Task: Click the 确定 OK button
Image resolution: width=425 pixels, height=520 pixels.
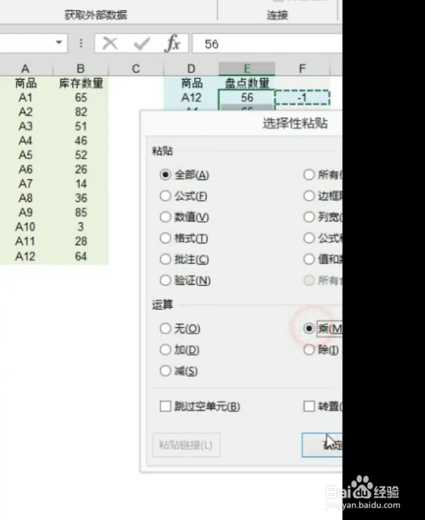Action: 322,445
